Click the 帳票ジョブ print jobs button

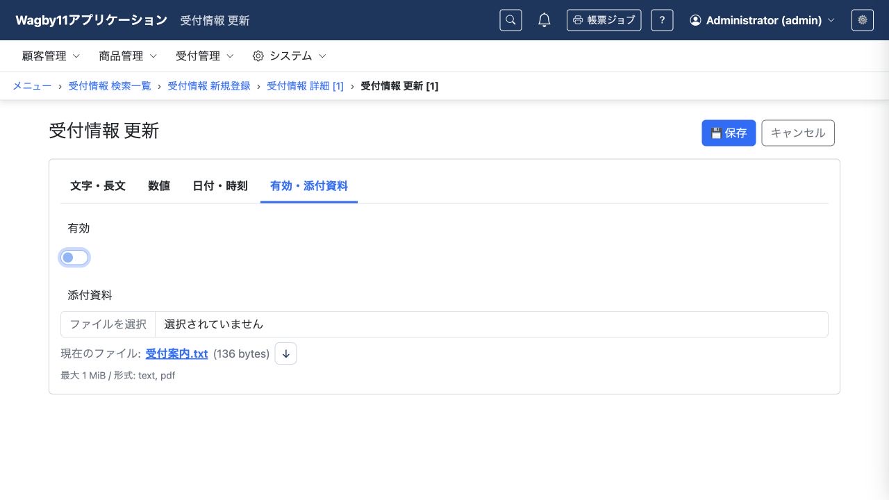(x=604, y=20)
